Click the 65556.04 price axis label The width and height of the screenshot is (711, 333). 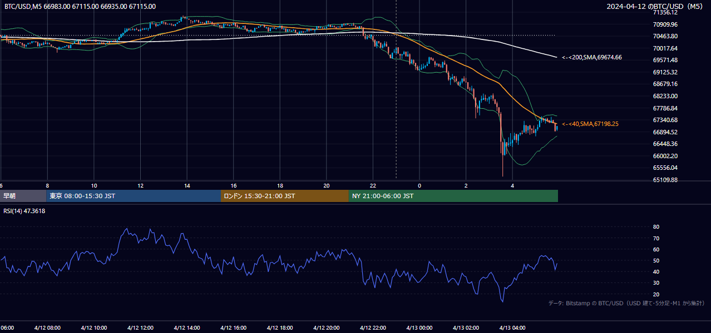665,168
